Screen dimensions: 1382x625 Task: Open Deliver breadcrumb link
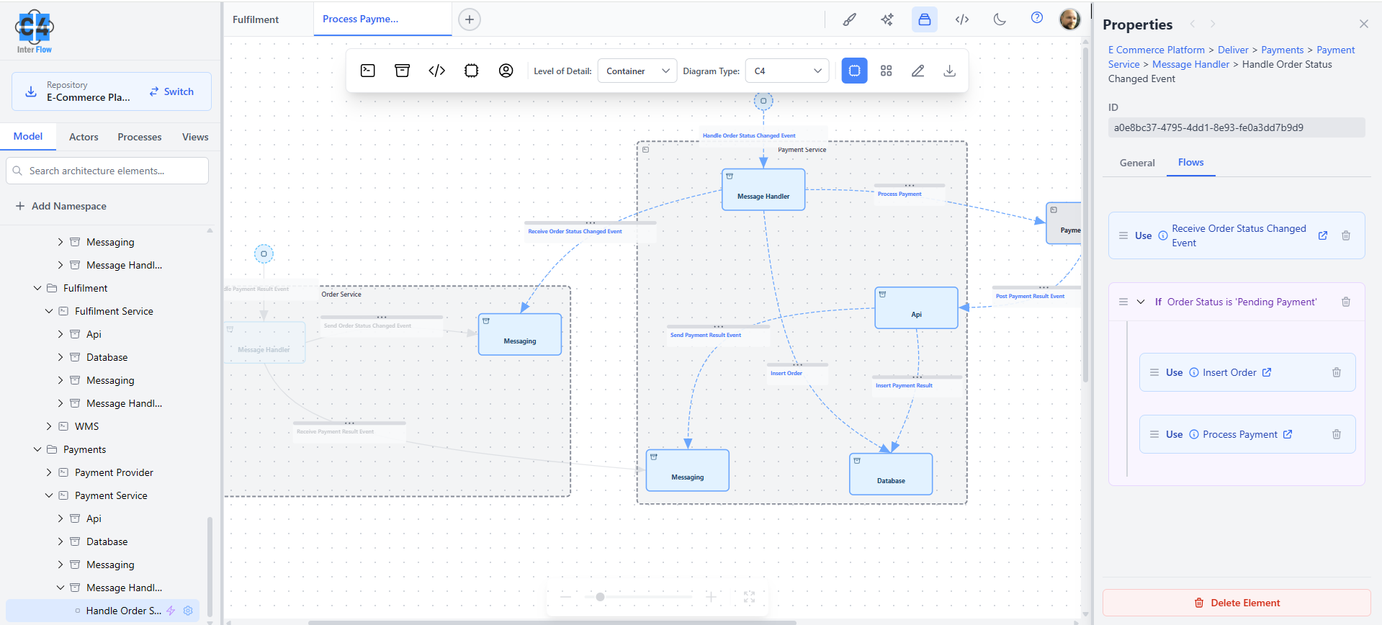[1233, 50]
